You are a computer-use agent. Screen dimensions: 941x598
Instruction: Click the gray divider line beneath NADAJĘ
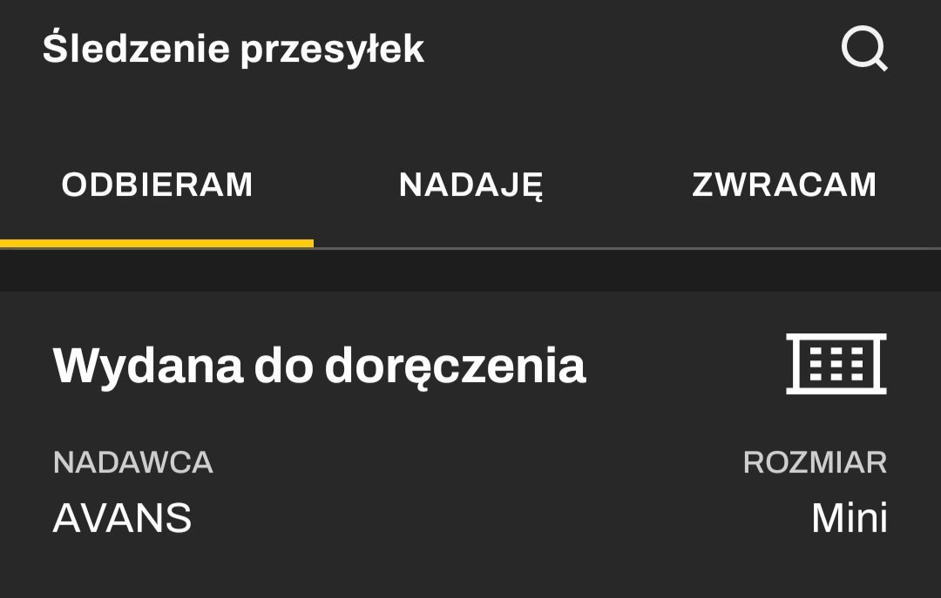[470, 248]
